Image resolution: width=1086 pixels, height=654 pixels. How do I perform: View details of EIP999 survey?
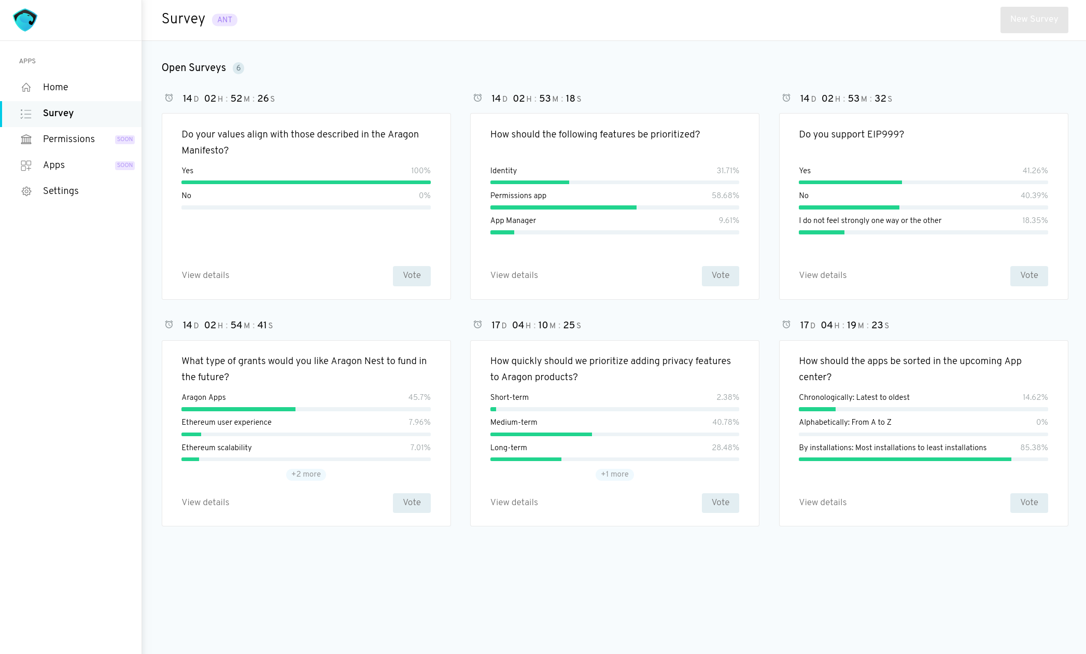pyautogui.click(x=823, y=275)
